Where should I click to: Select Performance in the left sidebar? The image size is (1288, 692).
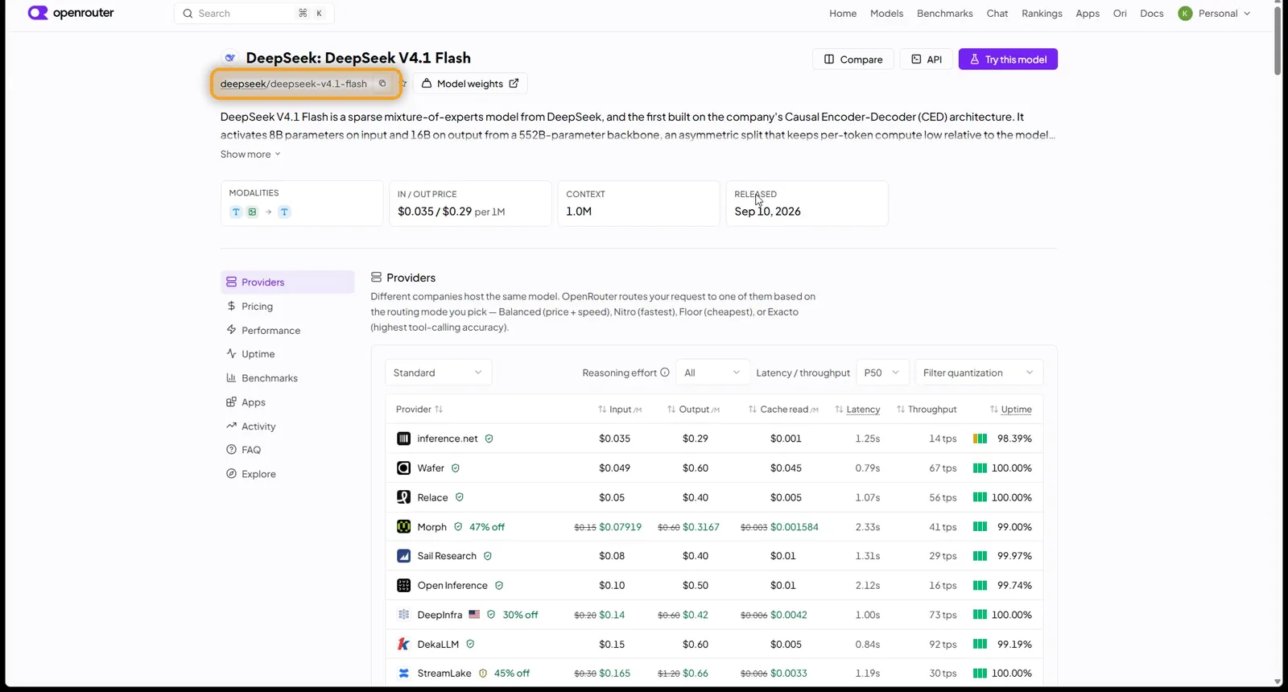pyautogui.click(x=287, y=331)
